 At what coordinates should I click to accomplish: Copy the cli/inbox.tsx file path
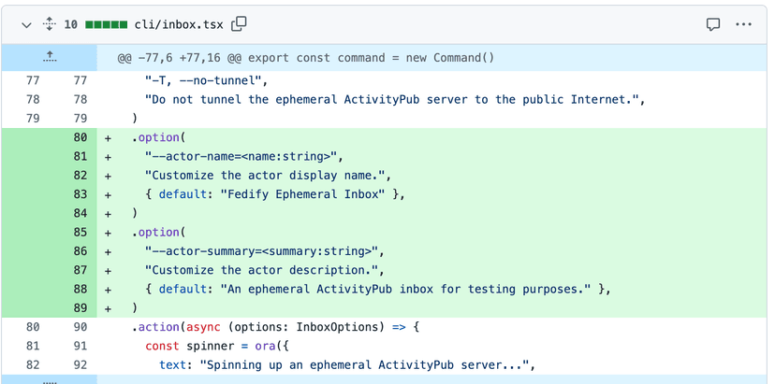tap(240, 24)
